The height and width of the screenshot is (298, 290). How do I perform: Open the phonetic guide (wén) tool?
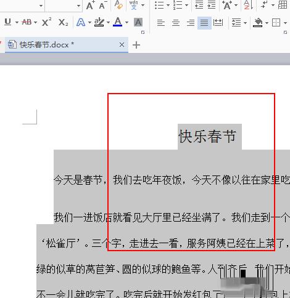134,5
